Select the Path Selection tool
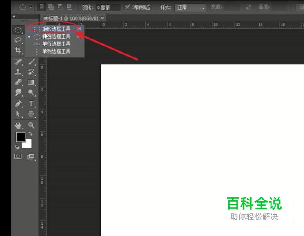 click(x=18, y=114)
